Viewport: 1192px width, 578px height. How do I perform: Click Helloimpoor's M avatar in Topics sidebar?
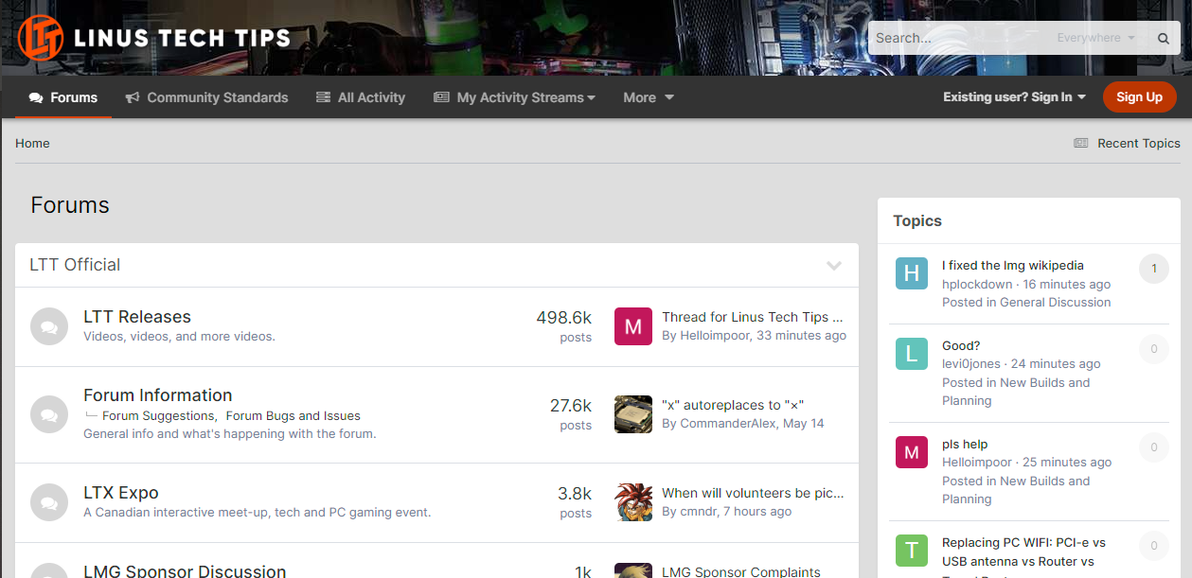pyautogui.click(x=912, y=452)
